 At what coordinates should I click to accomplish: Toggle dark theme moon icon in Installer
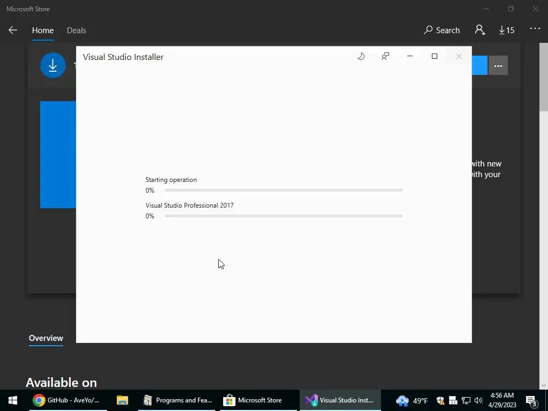click(361, 56)
